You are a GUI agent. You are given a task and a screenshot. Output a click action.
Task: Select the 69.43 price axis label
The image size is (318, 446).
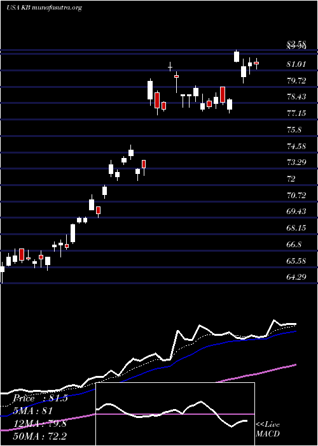296,212
